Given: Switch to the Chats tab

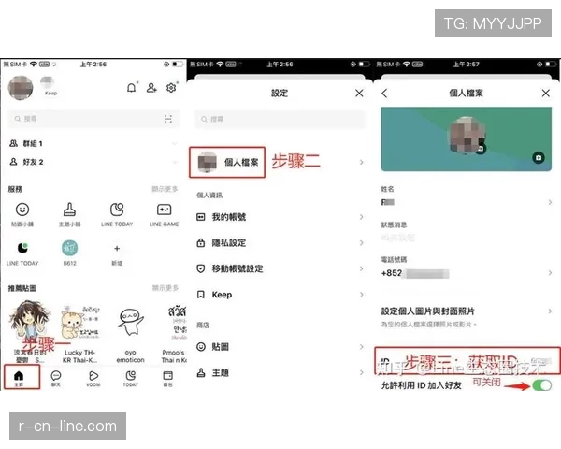Looking at the screenshot, I should (x=56, y=379).
